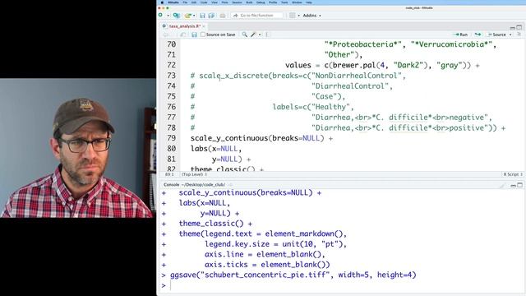Select the Console tab

pyautogui.click(x=172, y=184)
